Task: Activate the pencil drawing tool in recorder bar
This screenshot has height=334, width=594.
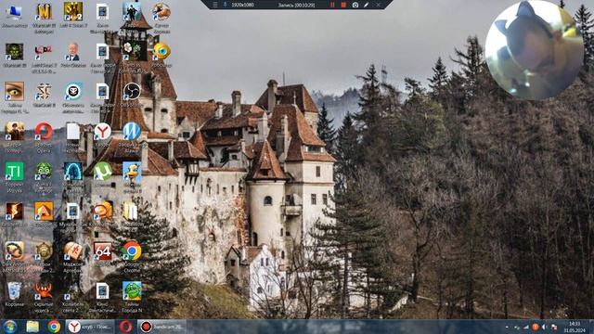Action: click(x=366, y=5)
